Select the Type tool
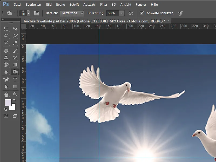The image size is (216, 162). click(x=15, y=80)
